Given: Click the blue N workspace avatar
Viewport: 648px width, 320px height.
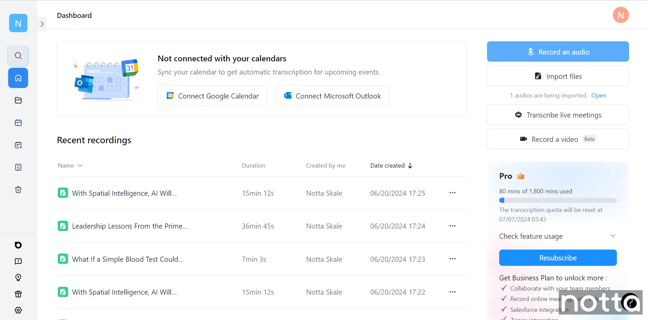Looking at the screenshot, I should point(18,23).
